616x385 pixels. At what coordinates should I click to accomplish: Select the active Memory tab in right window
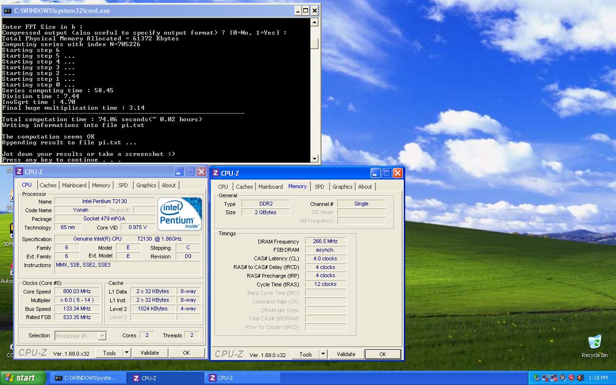pos(297,186)
